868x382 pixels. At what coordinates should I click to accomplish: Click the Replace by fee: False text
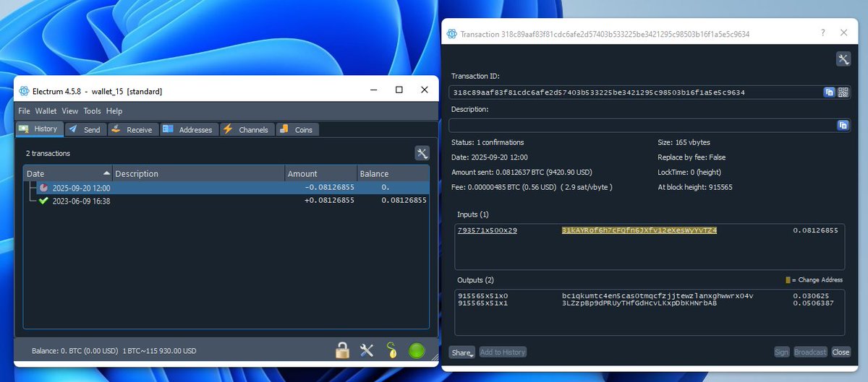(692, 157)
